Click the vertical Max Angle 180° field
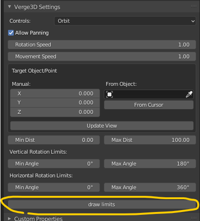200x221 pixels. point(150,164)
